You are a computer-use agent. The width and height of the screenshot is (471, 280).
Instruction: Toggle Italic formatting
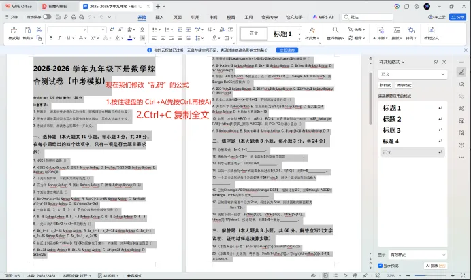tap(59, 38)
